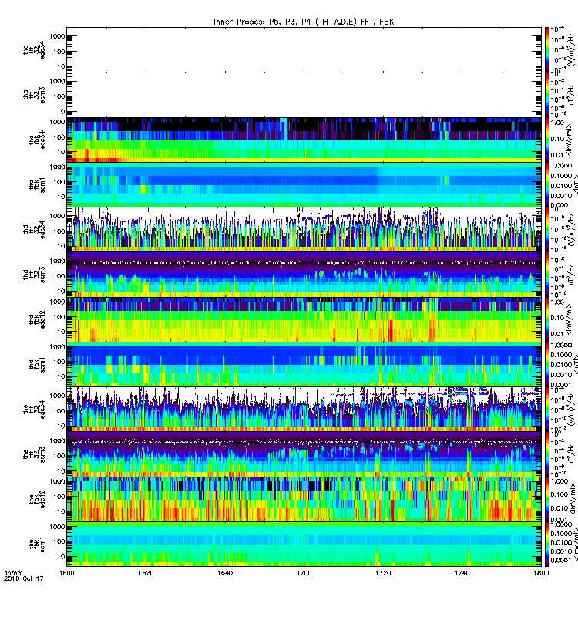Click the thd fff edc34 spectrogram

304,229
